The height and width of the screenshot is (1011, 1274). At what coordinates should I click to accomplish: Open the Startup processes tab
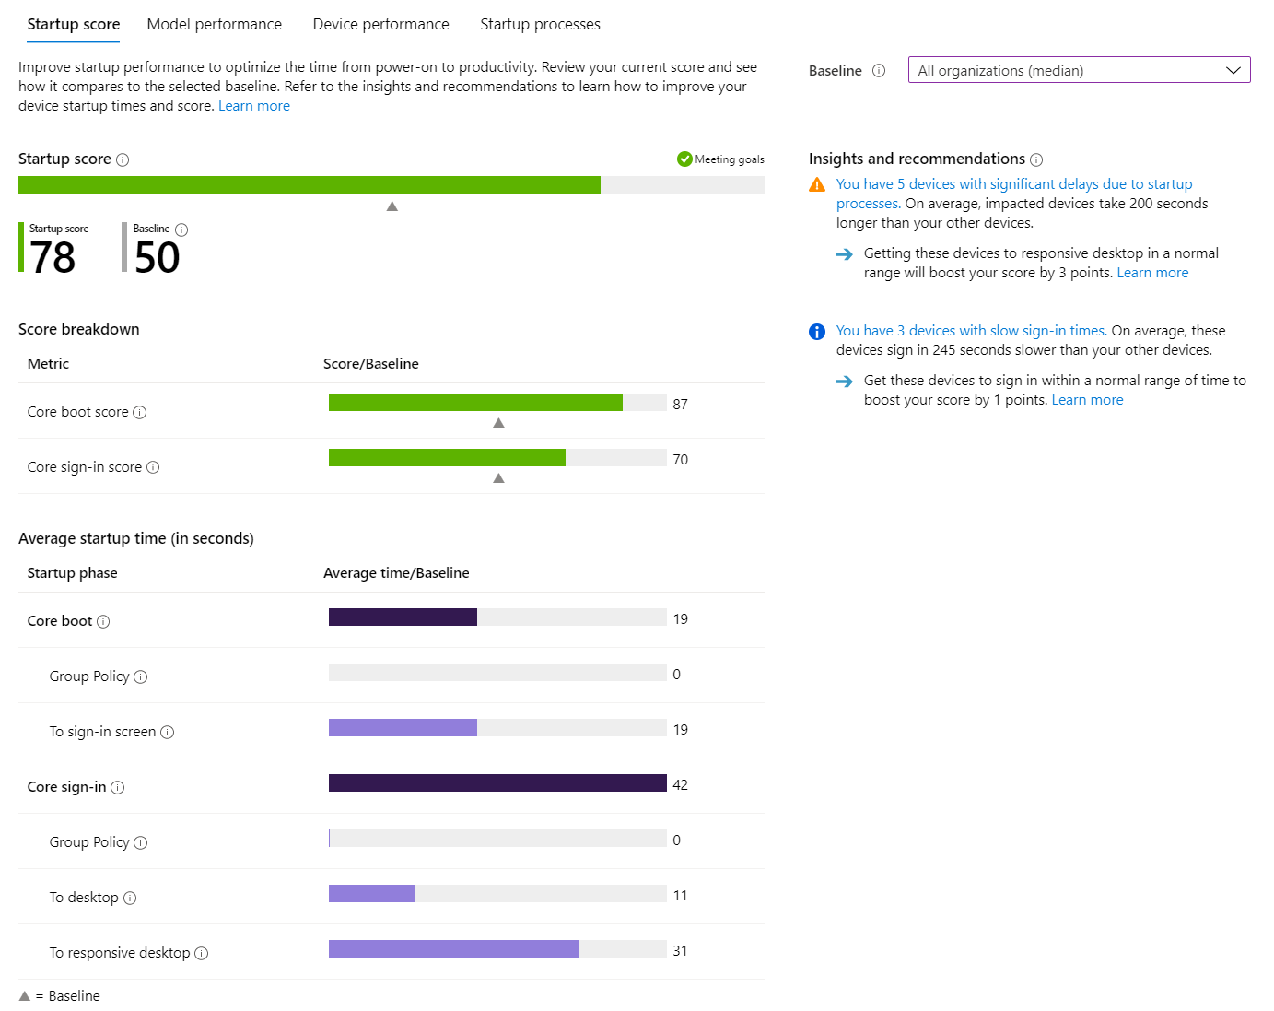pyautogui.click(x=540, y=24)
